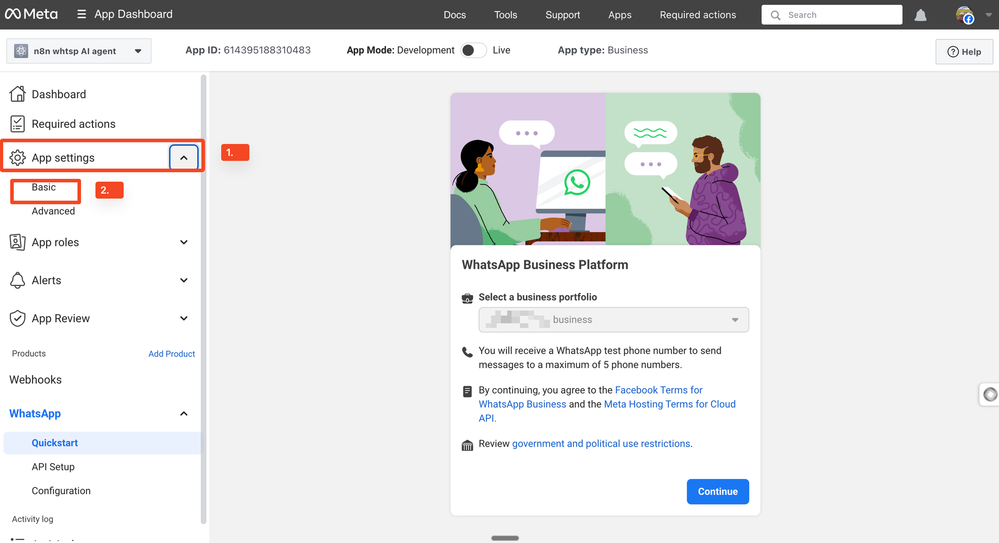Screen dimensions: 999x543
Task: Click the Alerts bell icon in sidebar
Action: coord(17,280)
